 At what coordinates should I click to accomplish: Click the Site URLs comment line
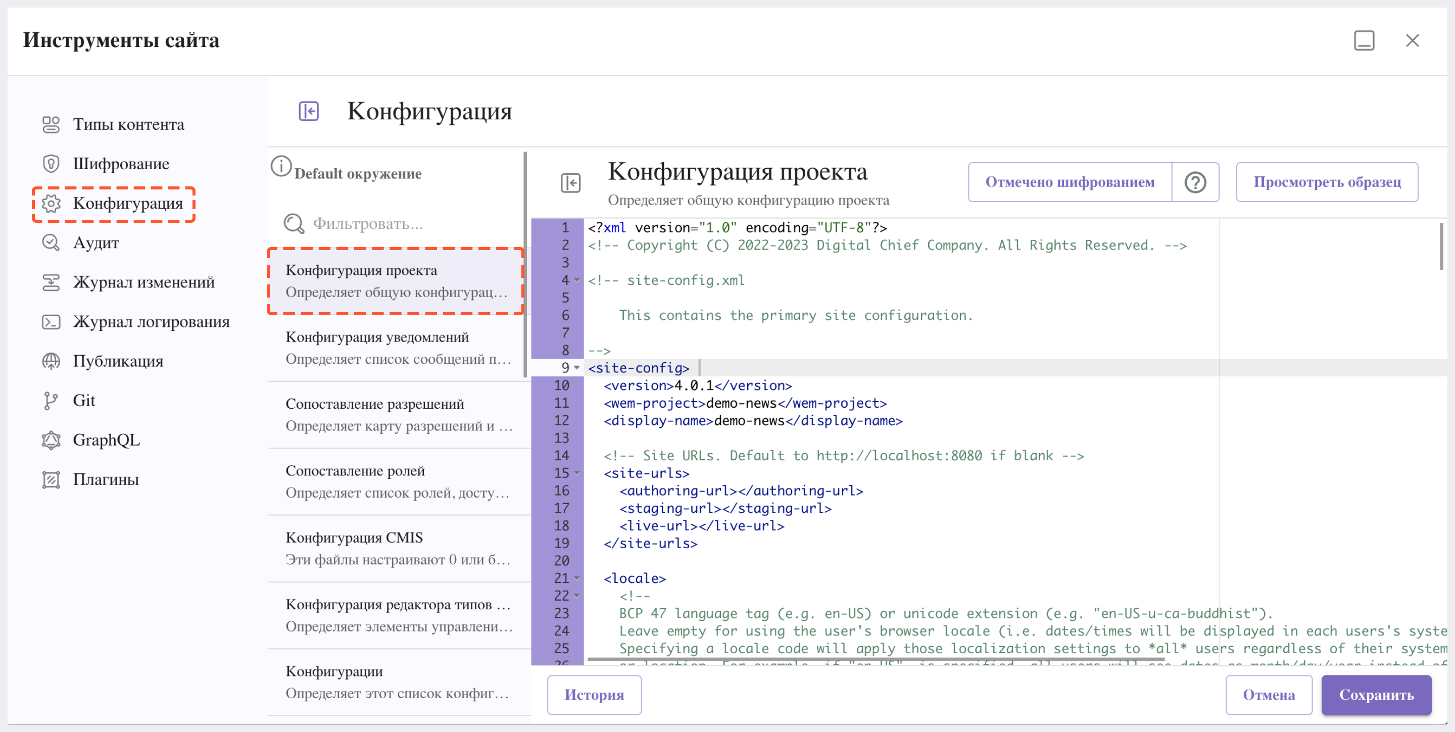click(844, 456)
